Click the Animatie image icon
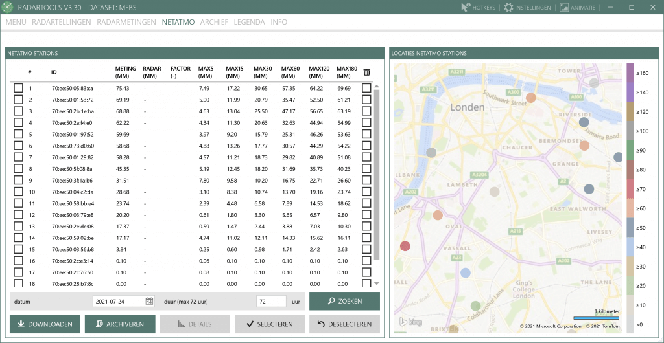 (x=564, y=7)
